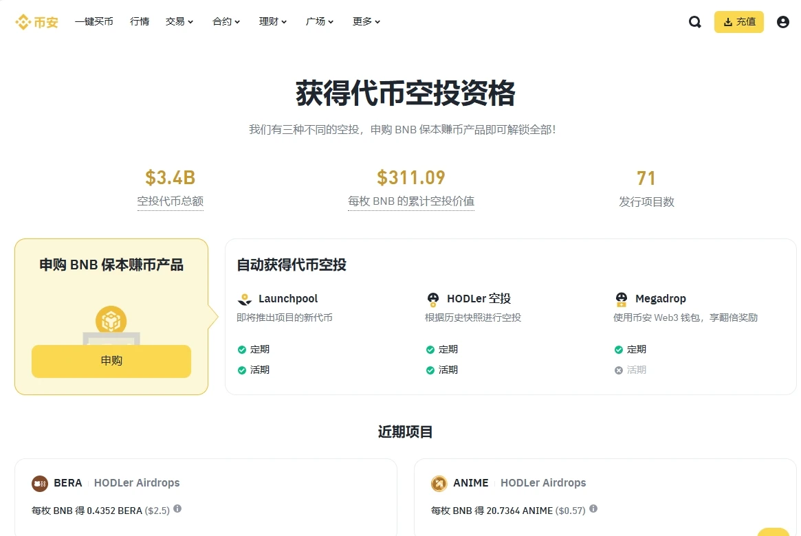Click the Launchpool icon
This screenshot has width=801, height=536.
245,299
